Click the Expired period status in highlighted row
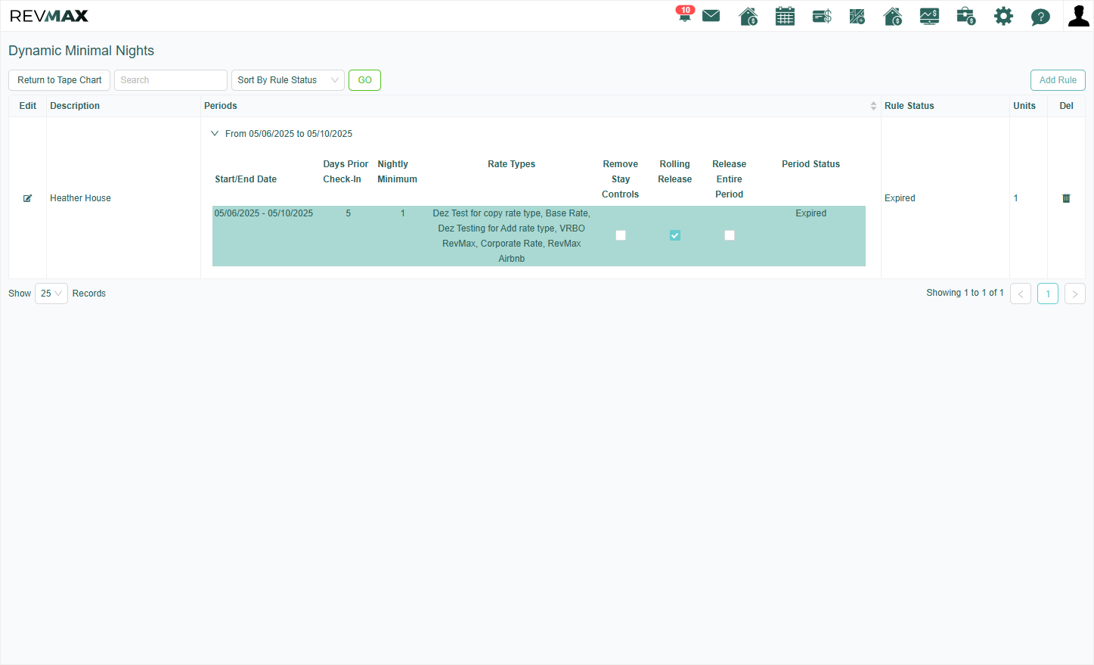 (x=810, y=213)
